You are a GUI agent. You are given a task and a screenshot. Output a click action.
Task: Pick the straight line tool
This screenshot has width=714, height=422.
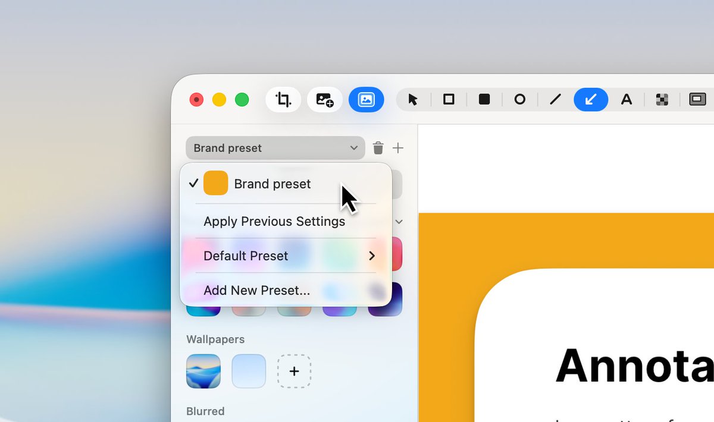click(x=555, y=99)
